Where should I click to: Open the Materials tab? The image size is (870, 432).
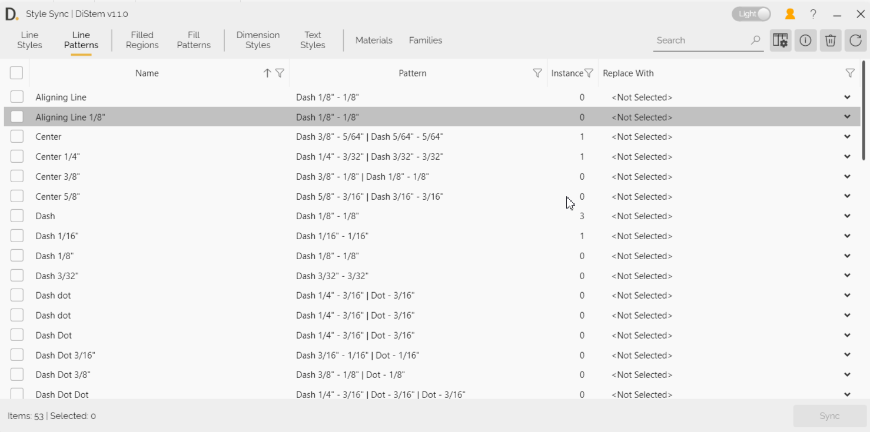[374, 40]
